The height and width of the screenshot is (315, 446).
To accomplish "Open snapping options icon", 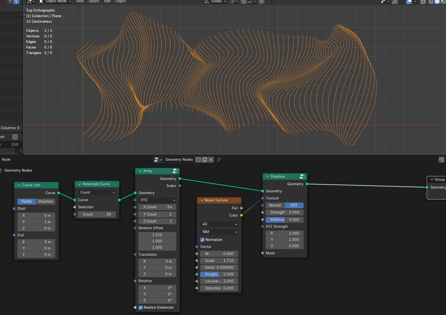I will pyautogui.click(x=252, y=2).
